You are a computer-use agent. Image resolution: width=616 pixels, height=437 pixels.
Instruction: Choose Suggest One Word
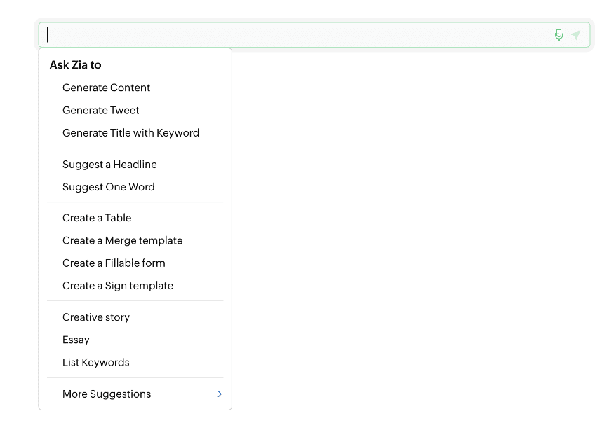108,187
